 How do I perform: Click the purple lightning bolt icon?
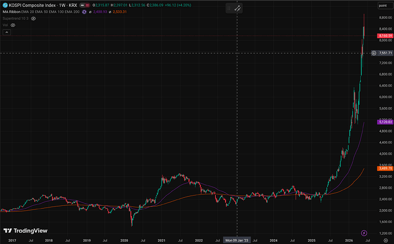pyautogui.click(x=364, y=233)
